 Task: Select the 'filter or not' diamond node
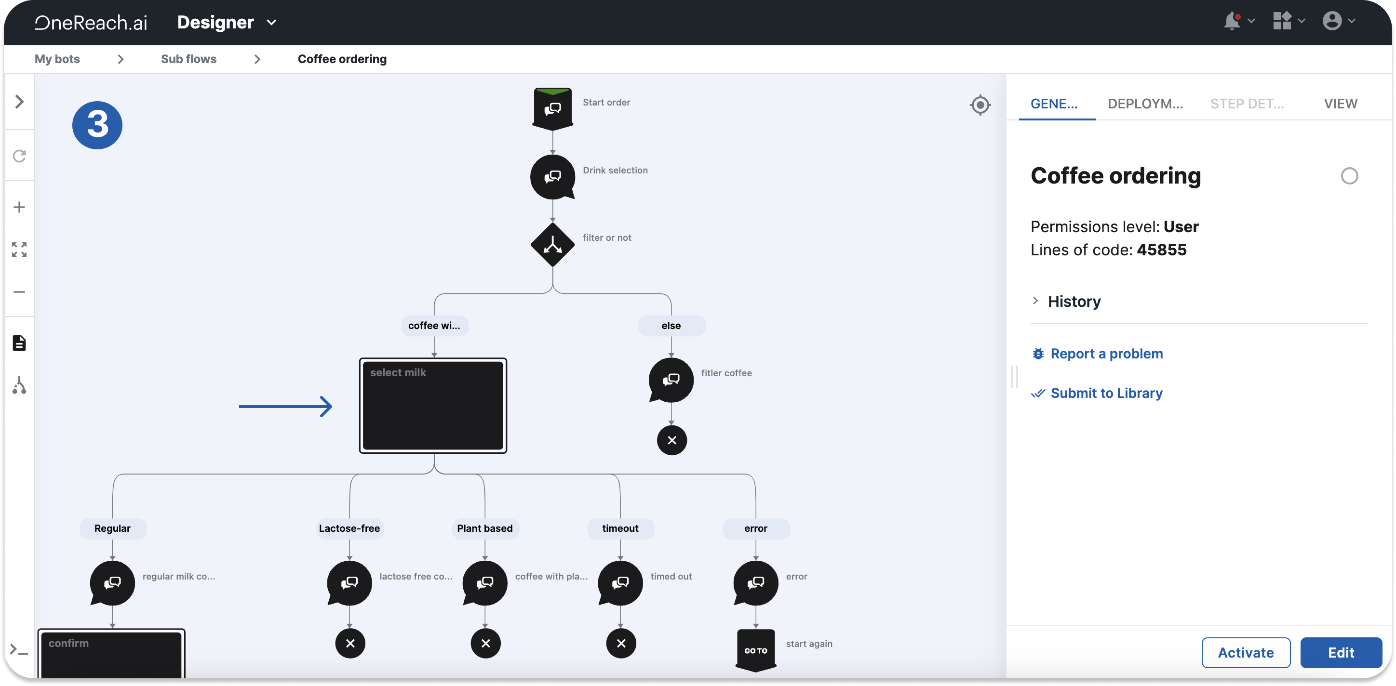[x=552, y=245]
